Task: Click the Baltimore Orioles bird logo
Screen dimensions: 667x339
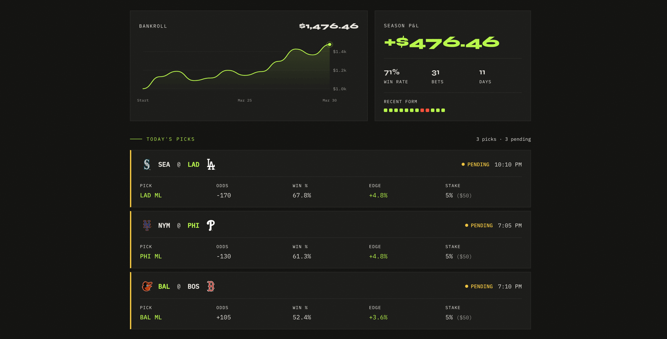Action: 147,286
